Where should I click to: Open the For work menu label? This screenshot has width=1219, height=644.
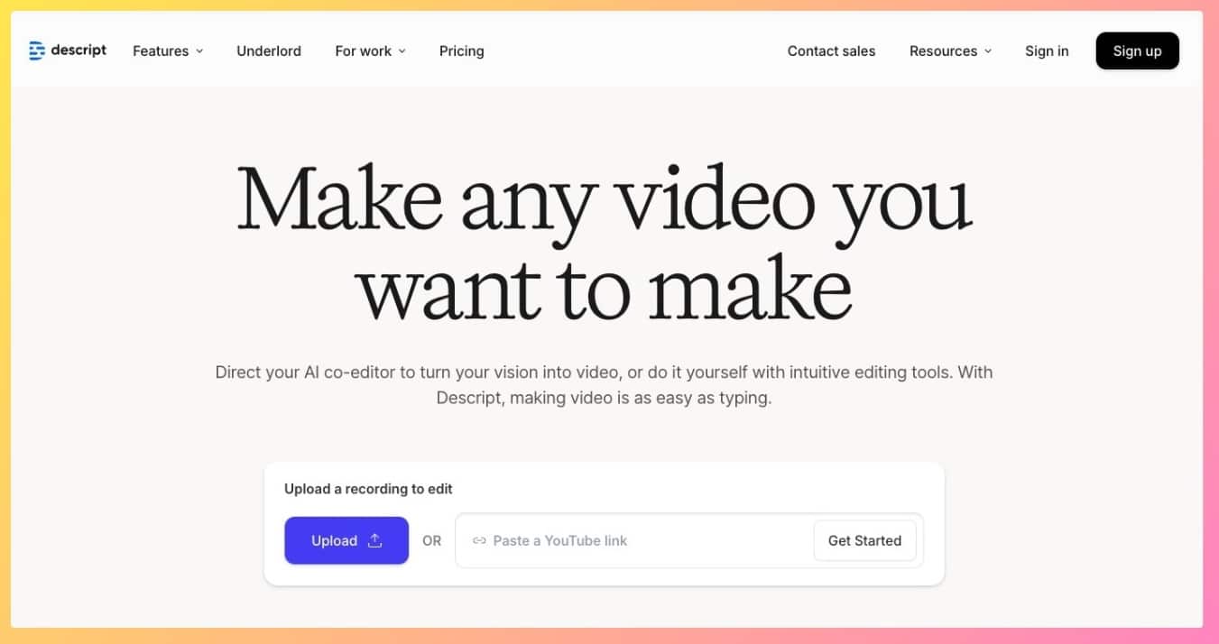(363, 51)
